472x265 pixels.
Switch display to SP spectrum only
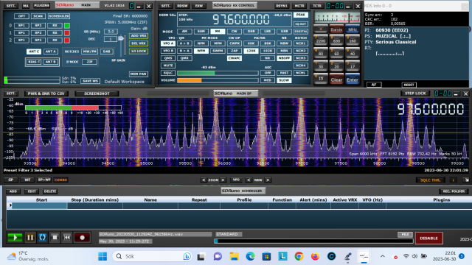(x=11, y=180)
